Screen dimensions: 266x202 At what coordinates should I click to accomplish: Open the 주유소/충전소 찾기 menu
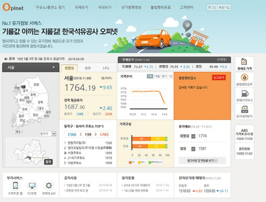click(x=50, y=7)
